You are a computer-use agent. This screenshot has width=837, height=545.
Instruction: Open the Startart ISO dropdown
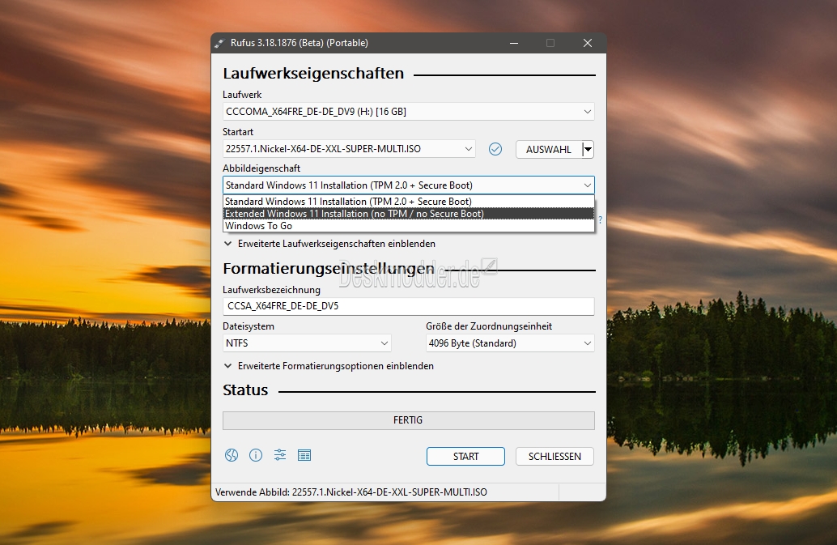click(x=349, y=149)
